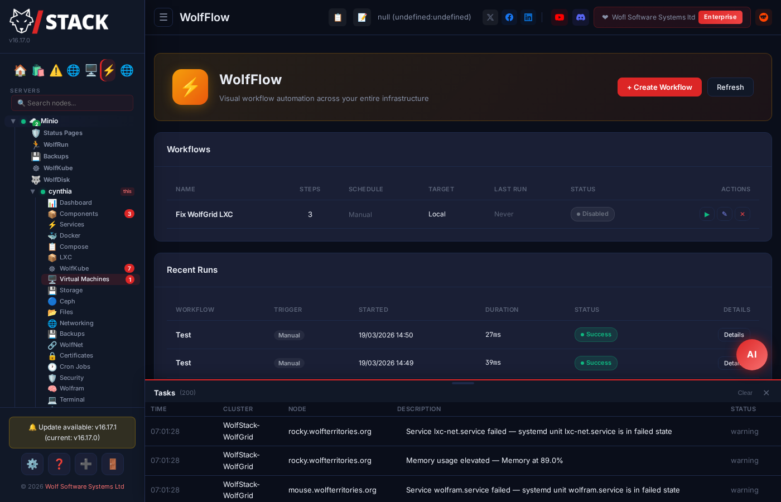Open the shopping bags app store icon

coord(38,70)
